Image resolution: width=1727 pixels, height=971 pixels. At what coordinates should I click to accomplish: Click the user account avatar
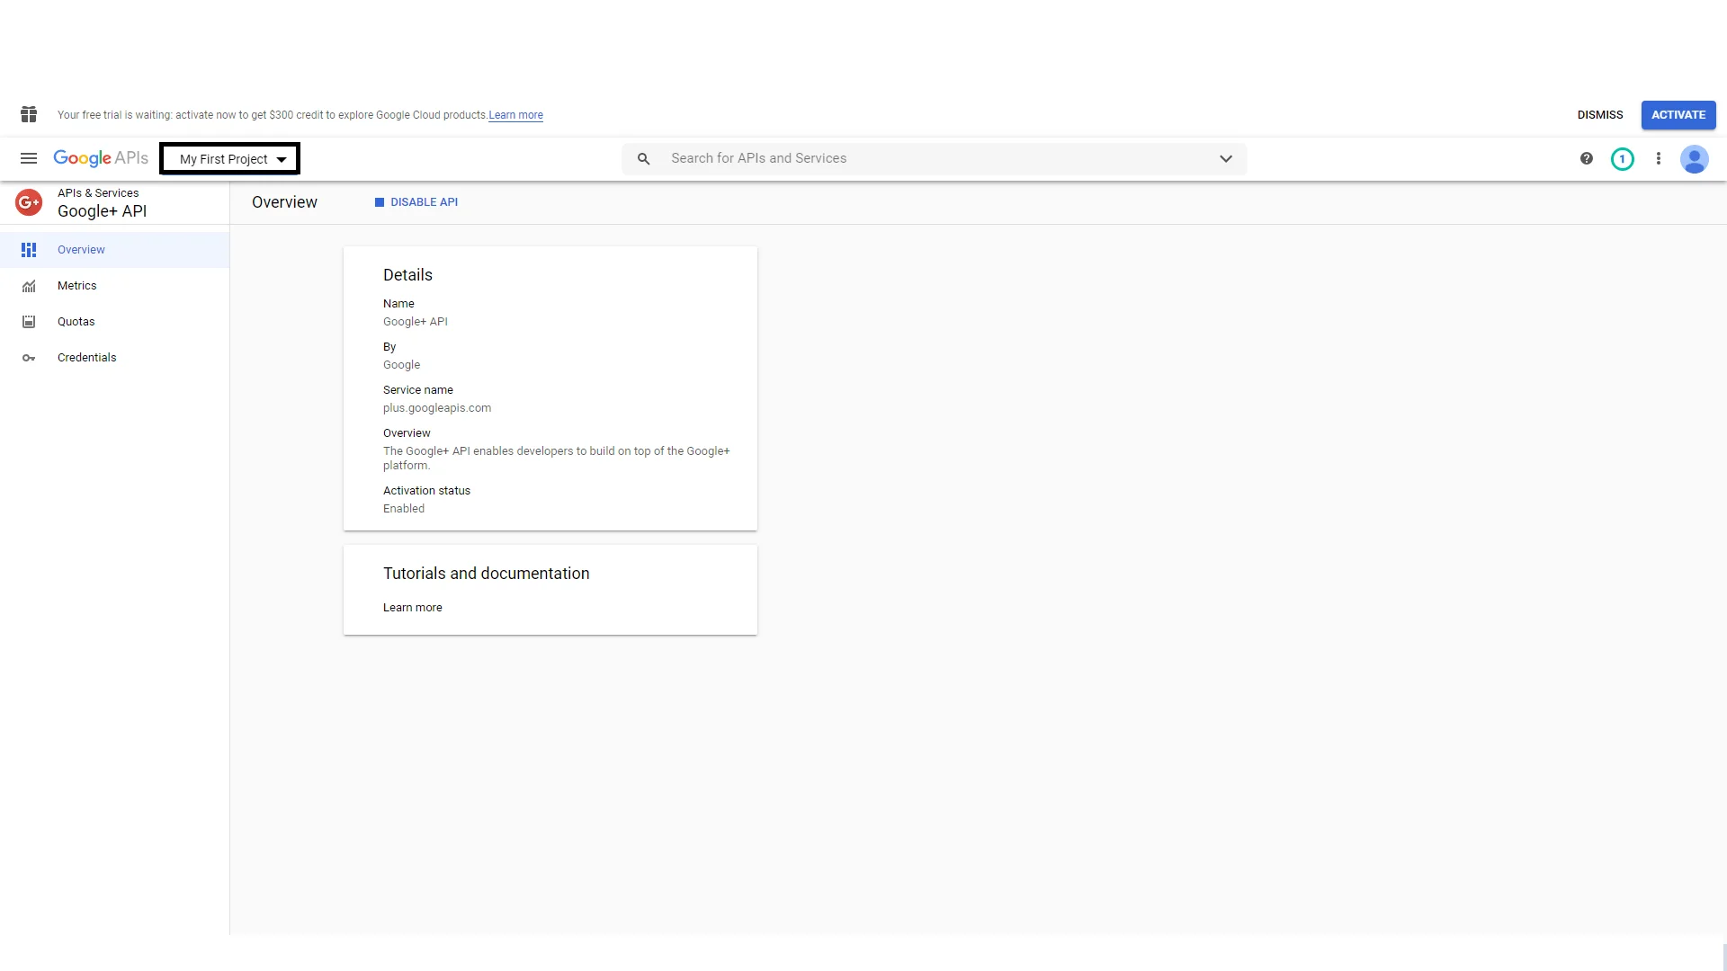[1694, 159]
